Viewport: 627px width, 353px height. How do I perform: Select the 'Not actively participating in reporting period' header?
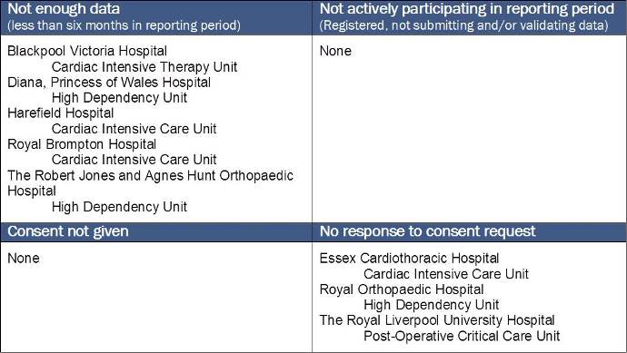(x=467, y=9)
